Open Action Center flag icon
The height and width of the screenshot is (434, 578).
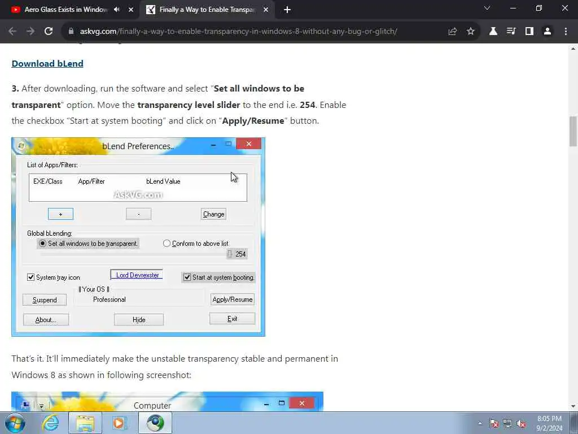(494, 423)
